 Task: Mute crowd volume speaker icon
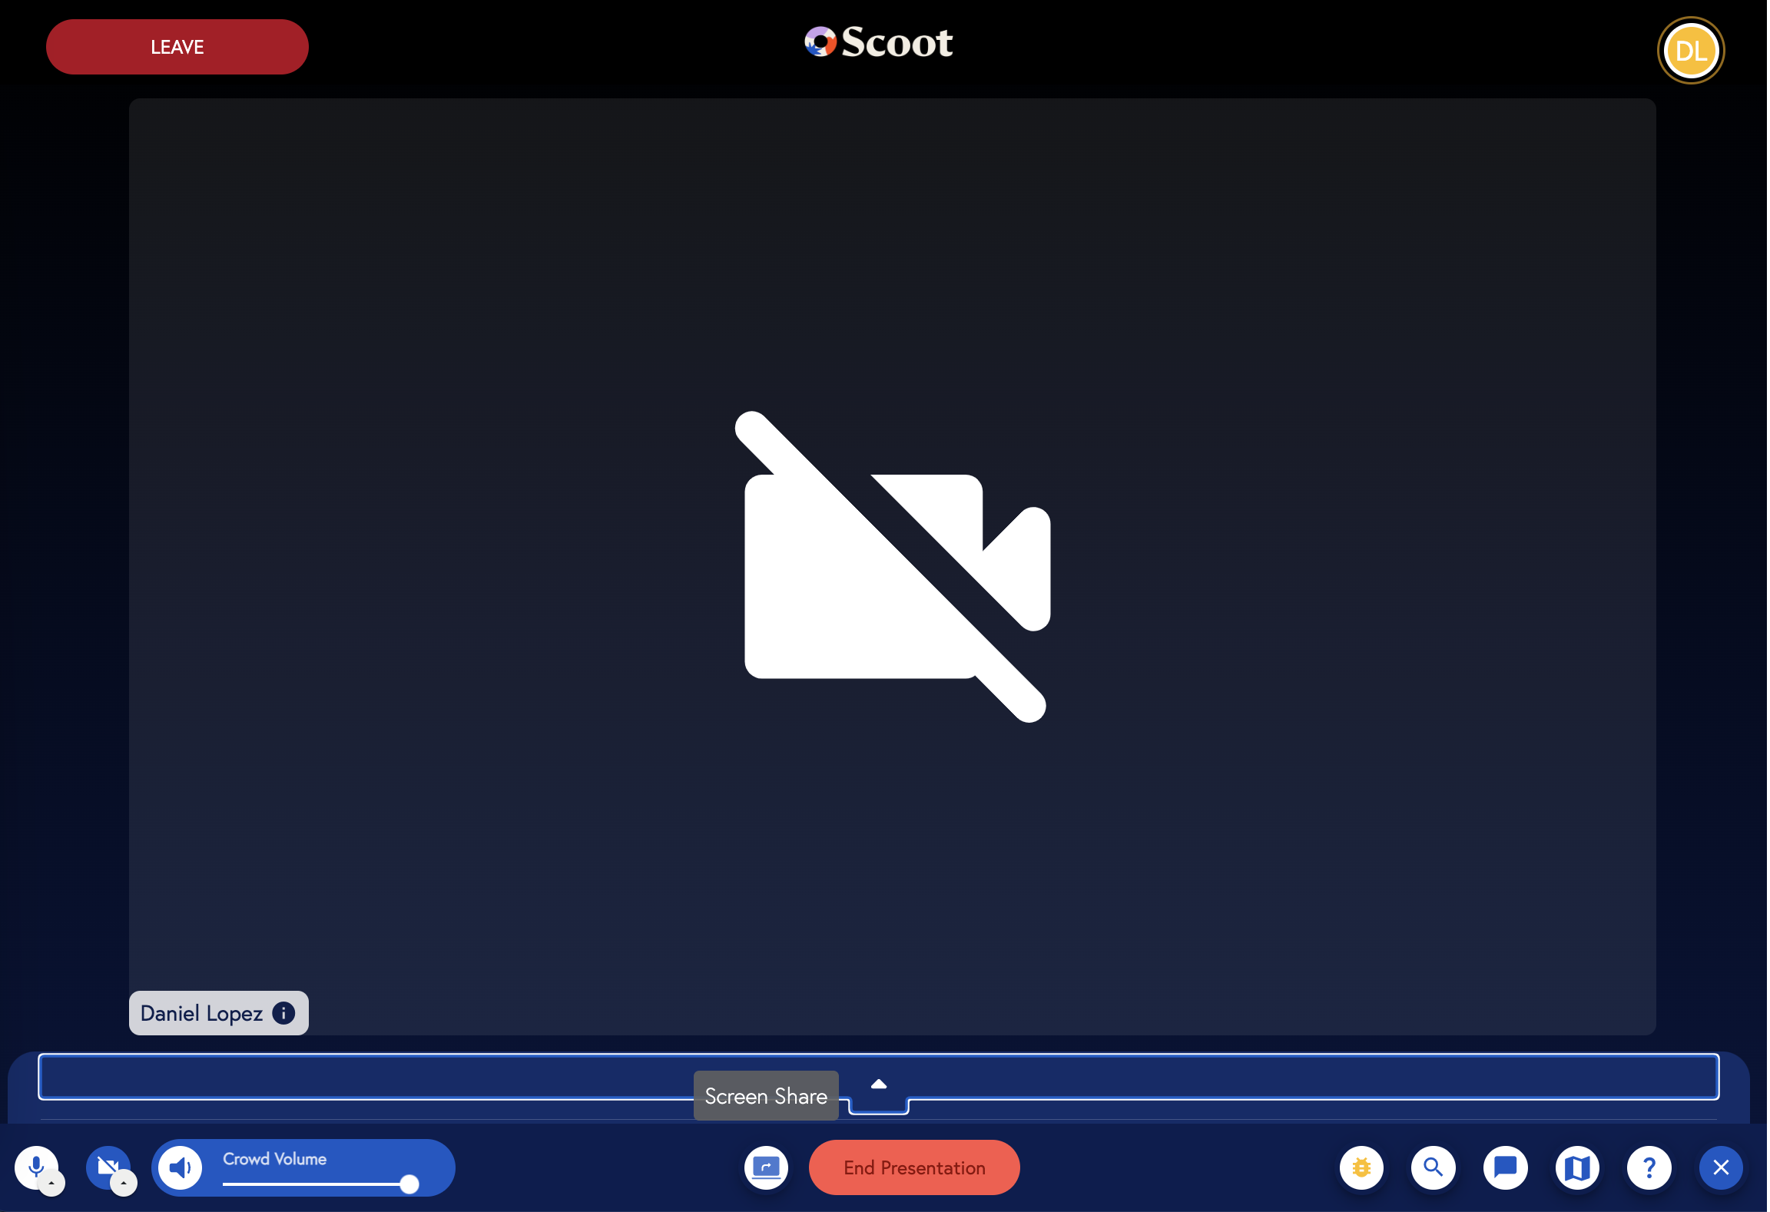pos(180,1167)
